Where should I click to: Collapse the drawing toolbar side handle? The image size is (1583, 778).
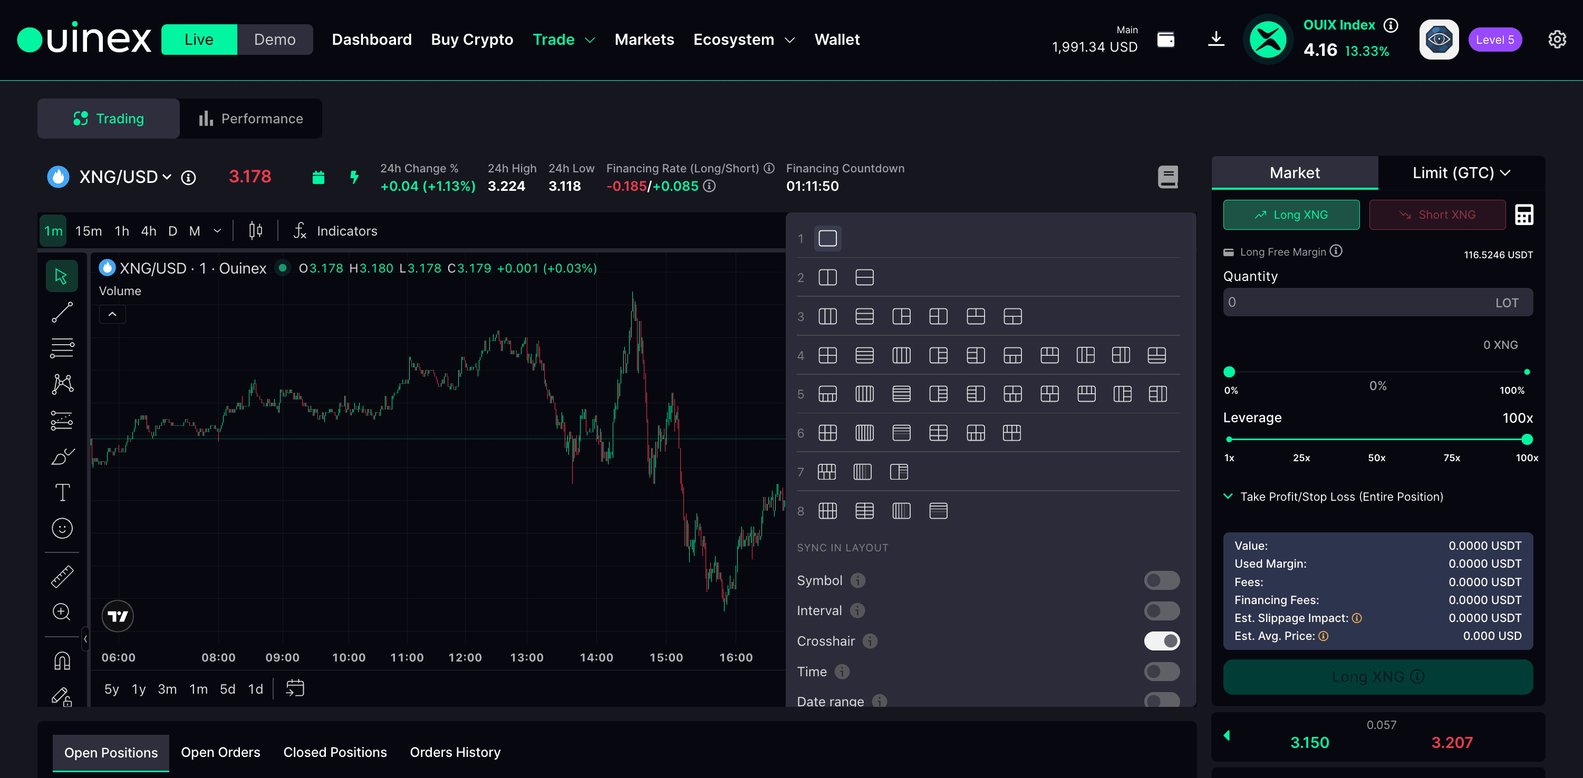pyautogui.click(x=85, y=639)
